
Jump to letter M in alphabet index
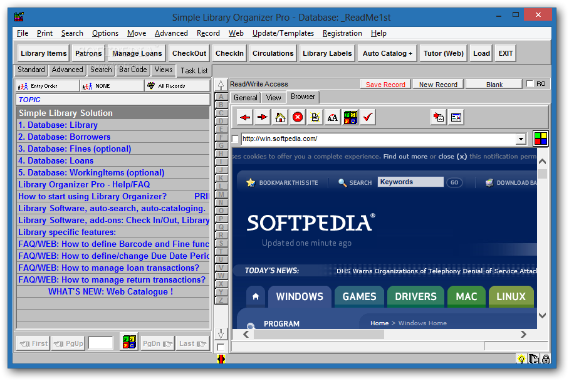[221, 194]
